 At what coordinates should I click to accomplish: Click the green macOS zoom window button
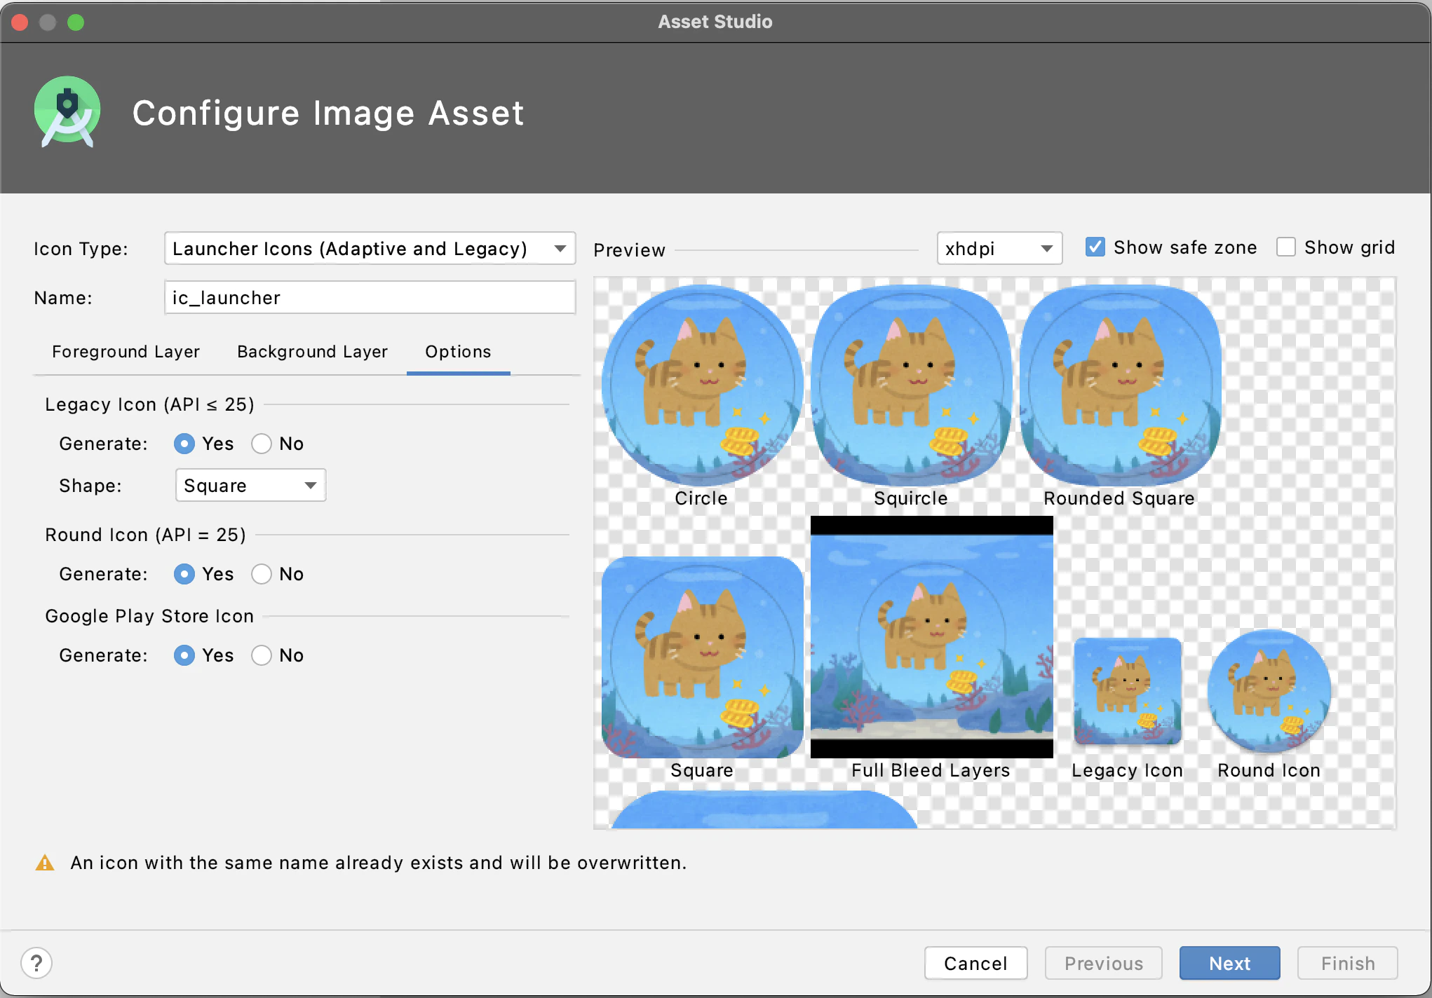pos(76,22)
